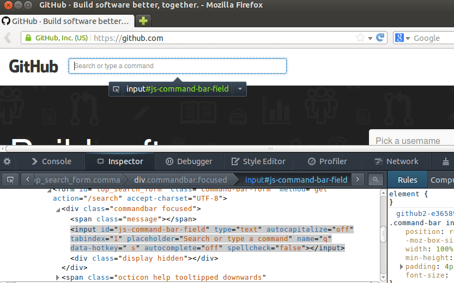This screenshot has height=283, width=454.
Task: Click the input#js-command-bar-field infobar label
Action: click(178, 89)
